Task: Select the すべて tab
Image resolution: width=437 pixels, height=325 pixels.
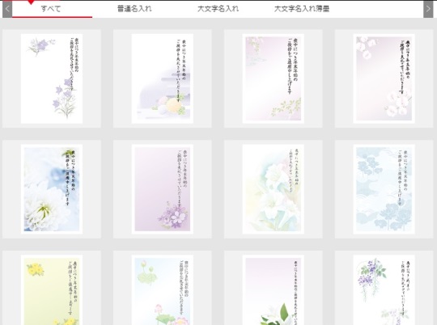Action: pos(52,9)
